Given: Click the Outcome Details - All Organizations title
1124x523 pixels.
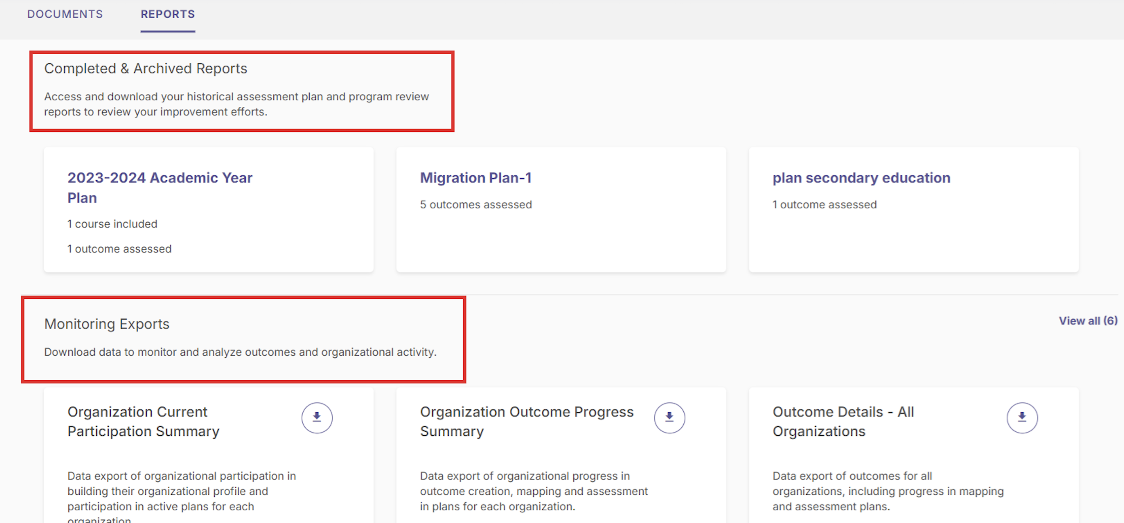Looking at the screenshot, I should (x=843, y=422).
